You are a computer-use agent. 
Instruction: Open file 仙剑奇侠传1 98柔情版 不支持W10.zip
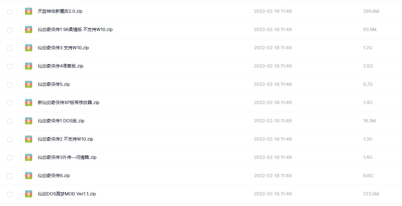click(x=75, y=30)
